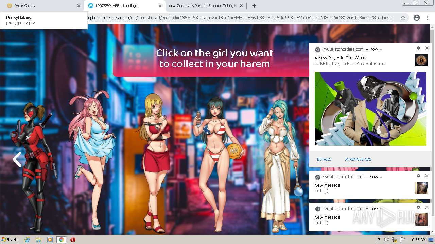Launch Internet Explorer from the taskbar
This screenshot has height=244, width=435.
pos(27,240)
